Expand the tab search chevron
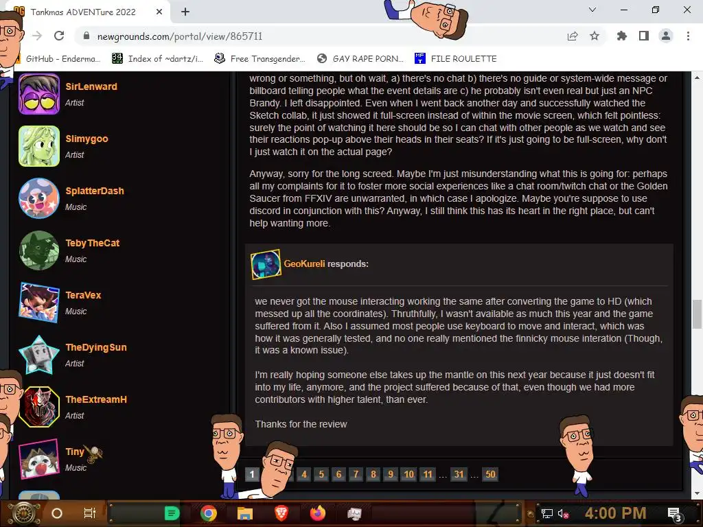703x527 pixels. 592,10
